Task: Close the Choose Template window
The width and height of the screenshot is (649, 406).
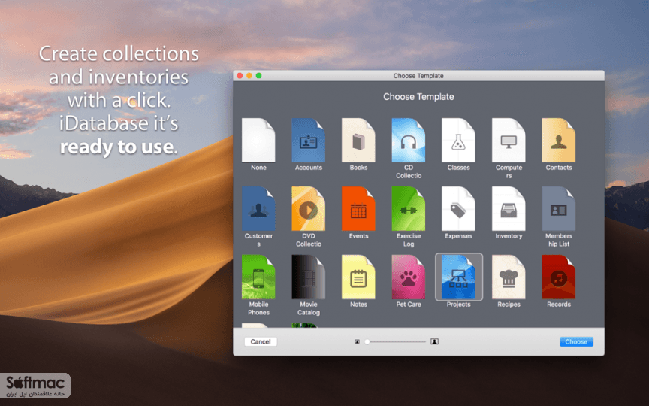Action: 240,75
